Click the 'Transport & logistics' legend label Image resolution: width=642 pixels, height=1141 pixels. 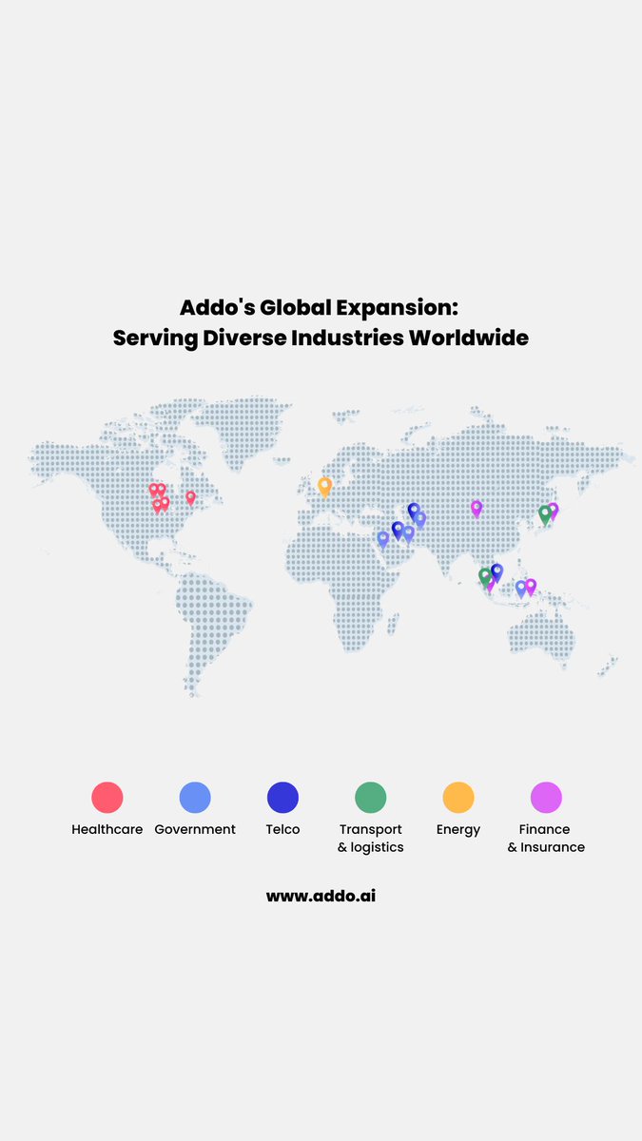point(371,838)
